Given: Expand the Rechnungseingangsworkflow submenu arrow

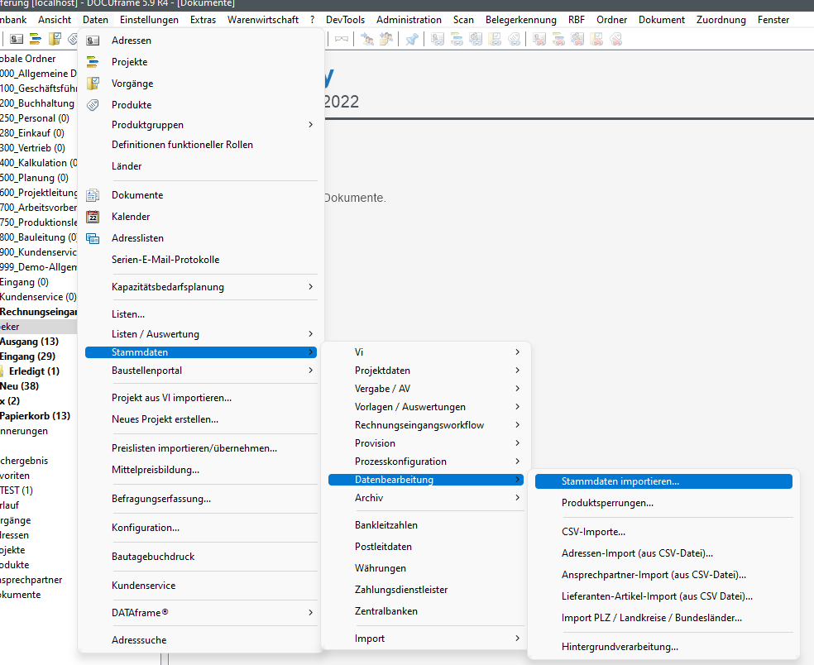Looking at the screenshot, I should coord(518,424).
